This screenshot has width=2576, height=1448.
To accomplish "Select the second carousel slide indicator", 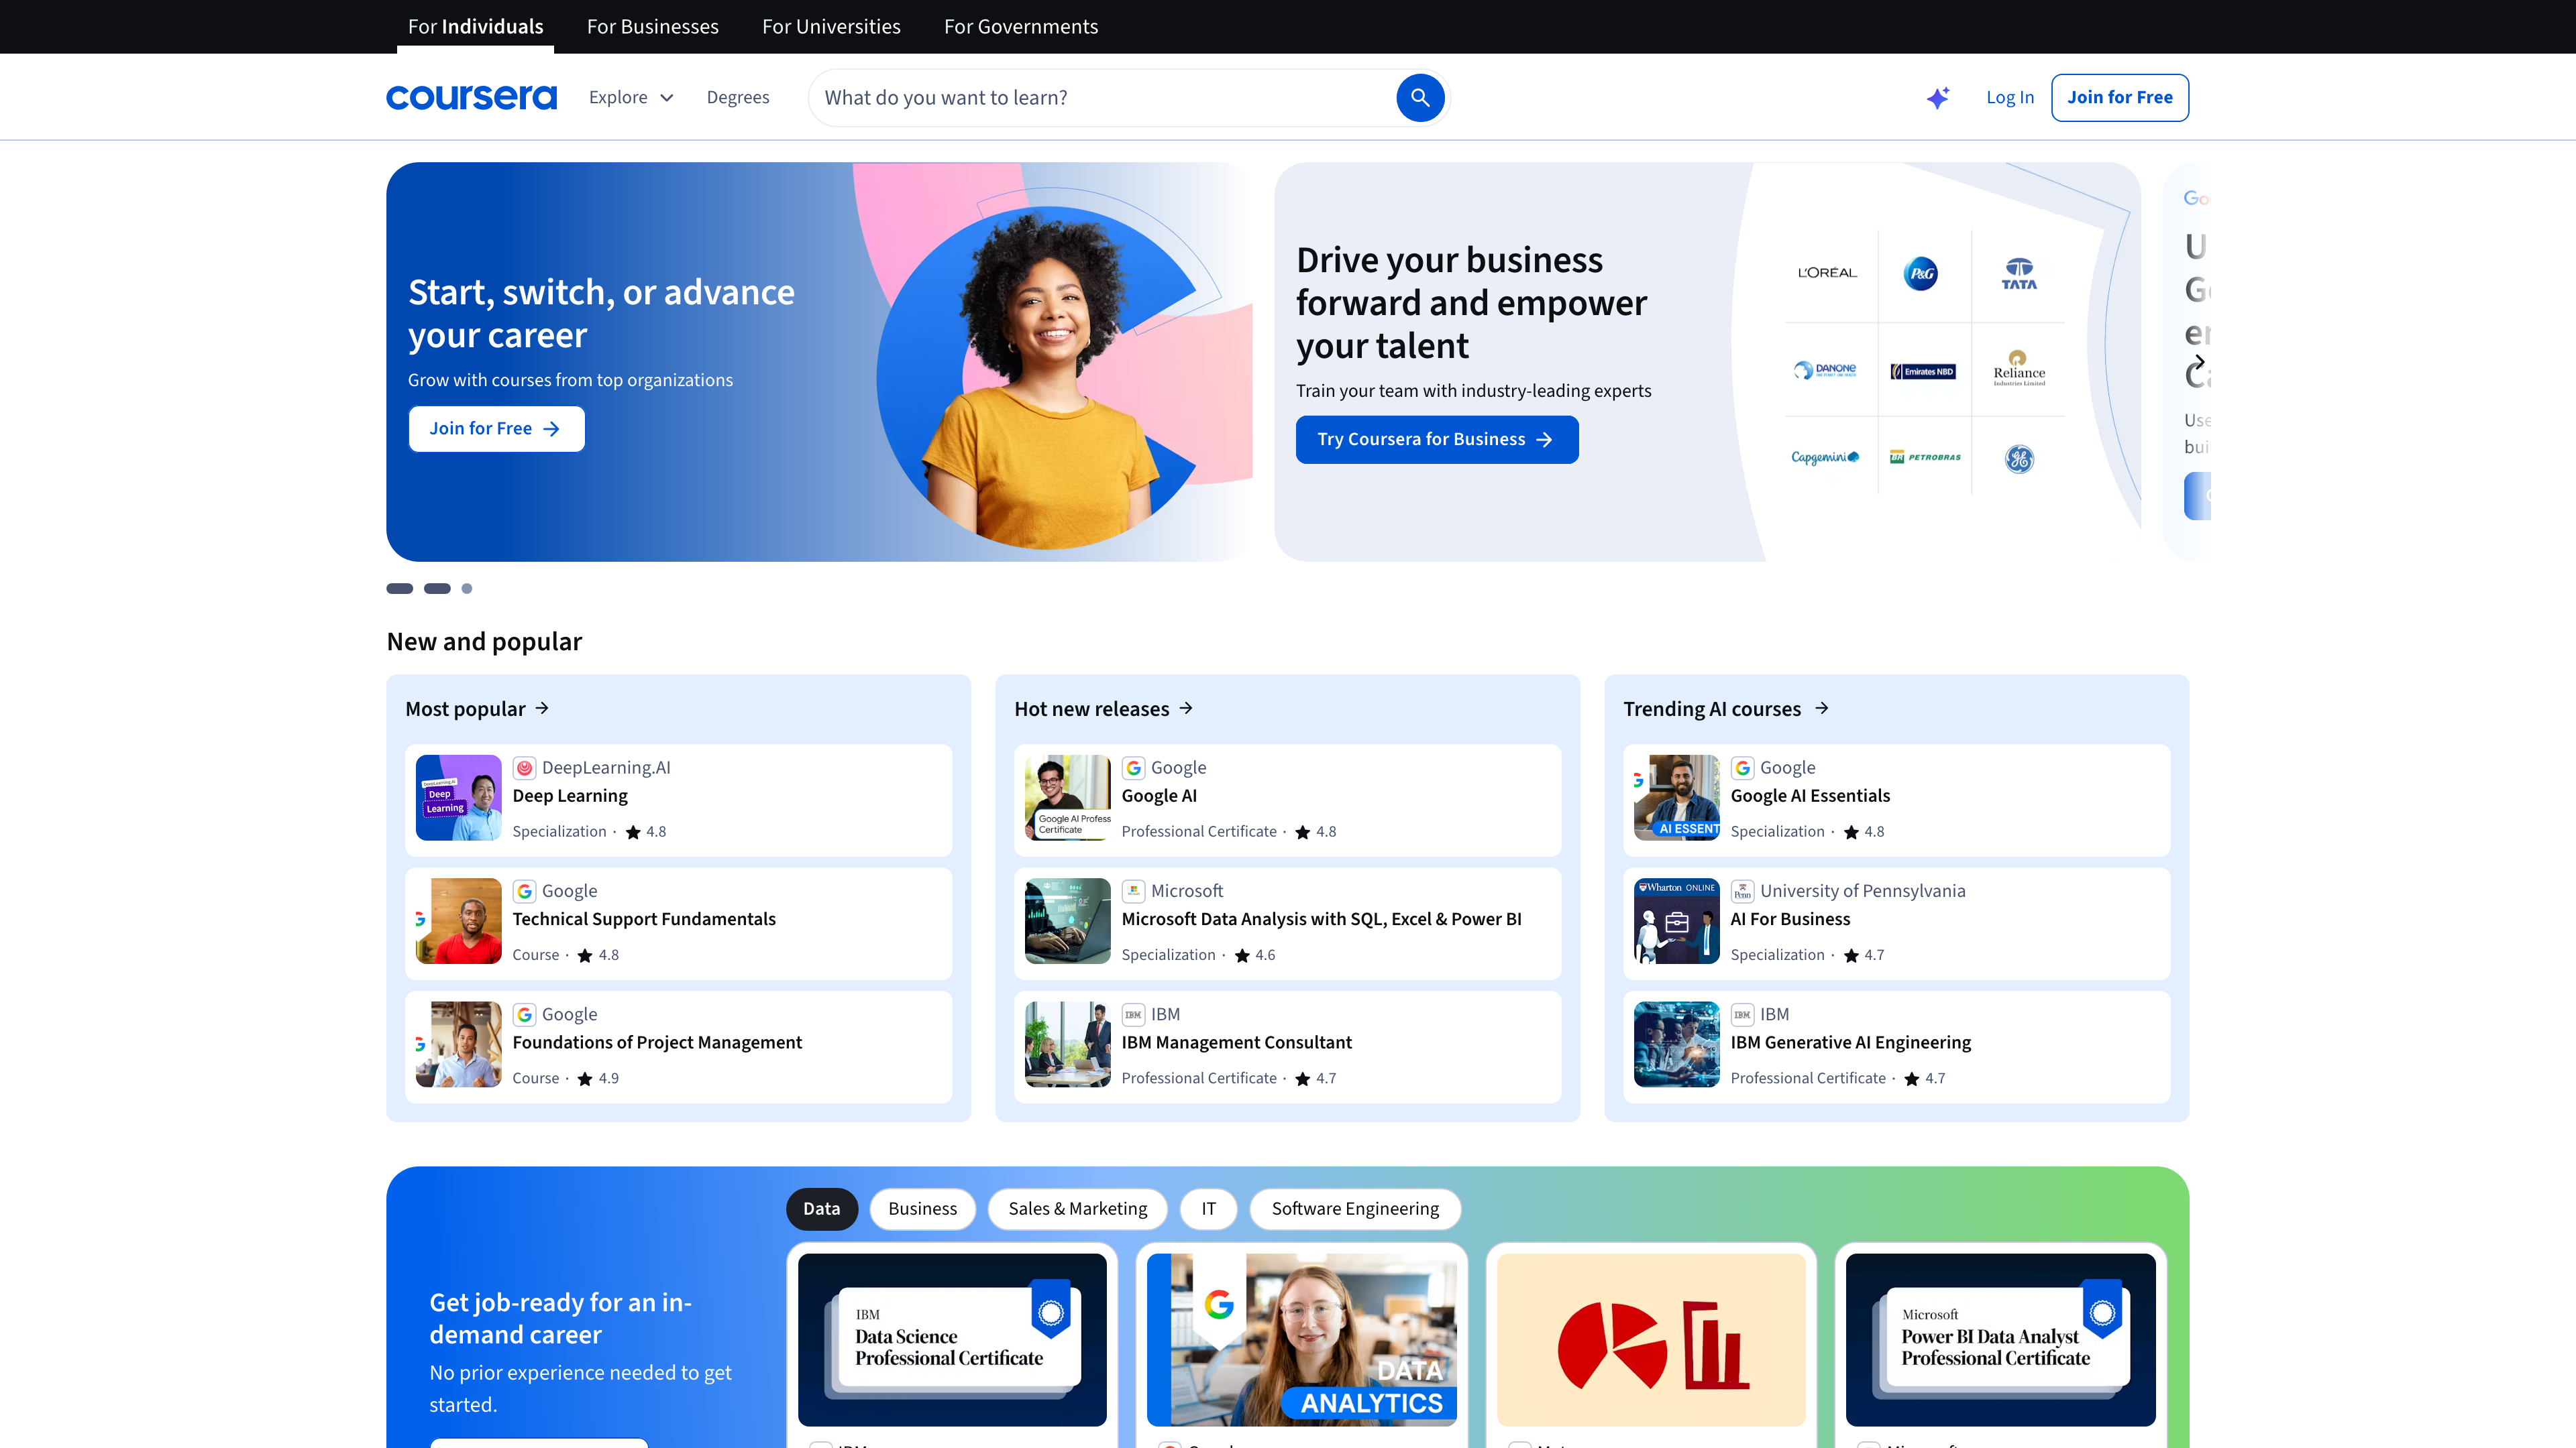I will (437, 589).
